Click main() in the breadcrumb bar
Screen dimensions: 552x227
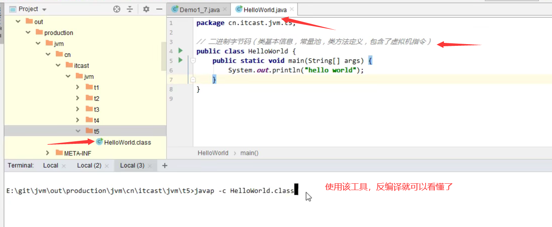249,153
